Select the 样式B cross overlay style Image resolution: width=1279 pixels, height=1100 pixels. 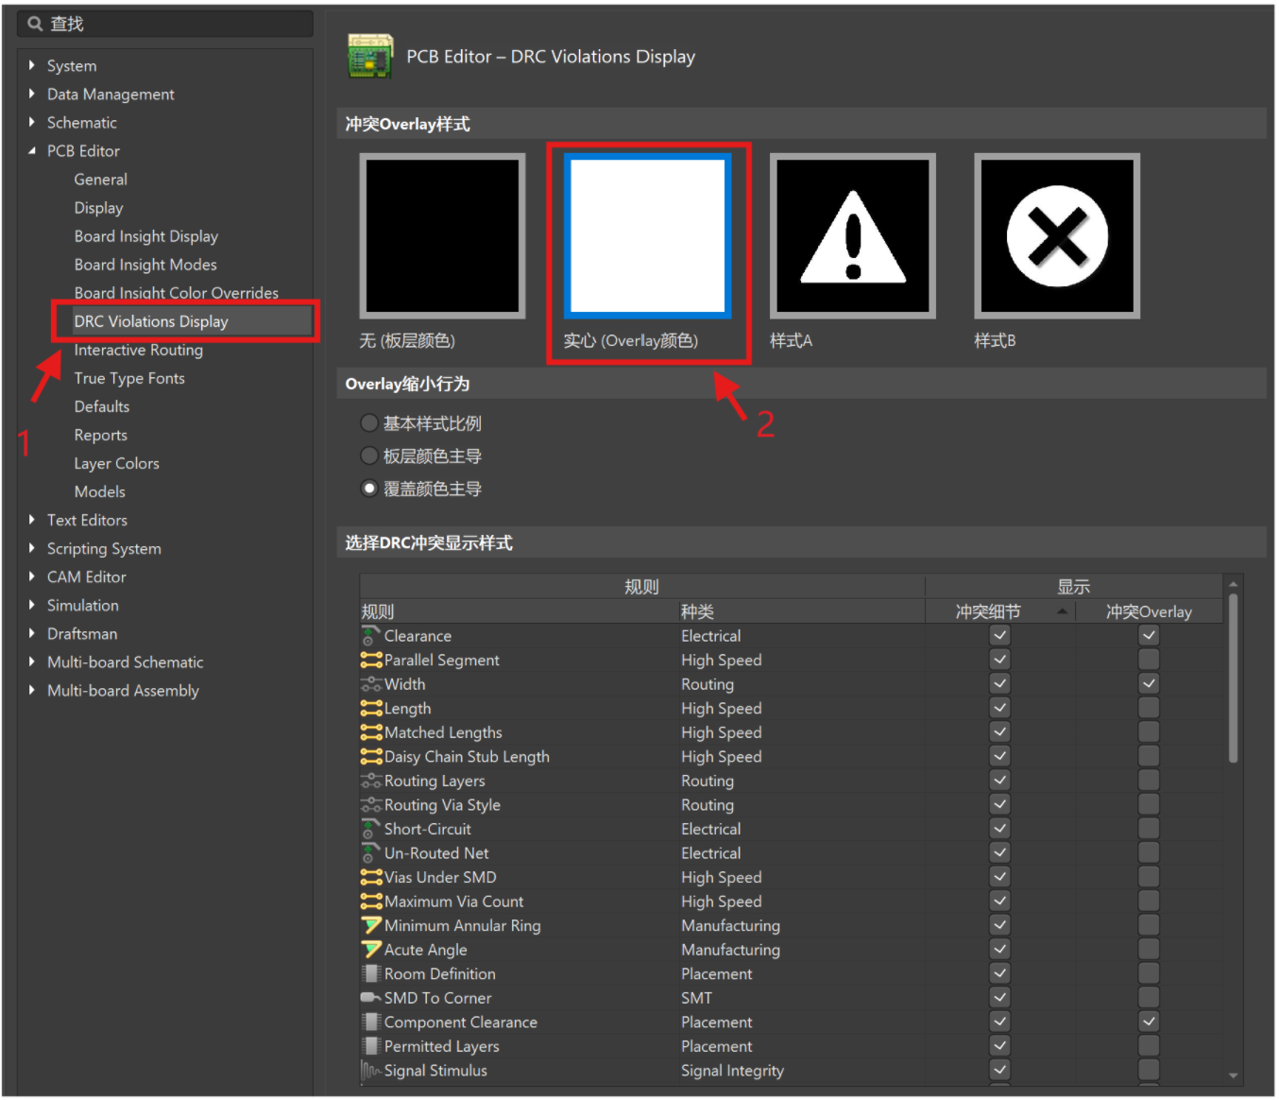tap(1057, 235)
